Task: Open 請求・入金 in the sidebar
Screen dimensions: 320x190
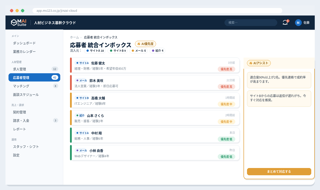Action: 34,120
